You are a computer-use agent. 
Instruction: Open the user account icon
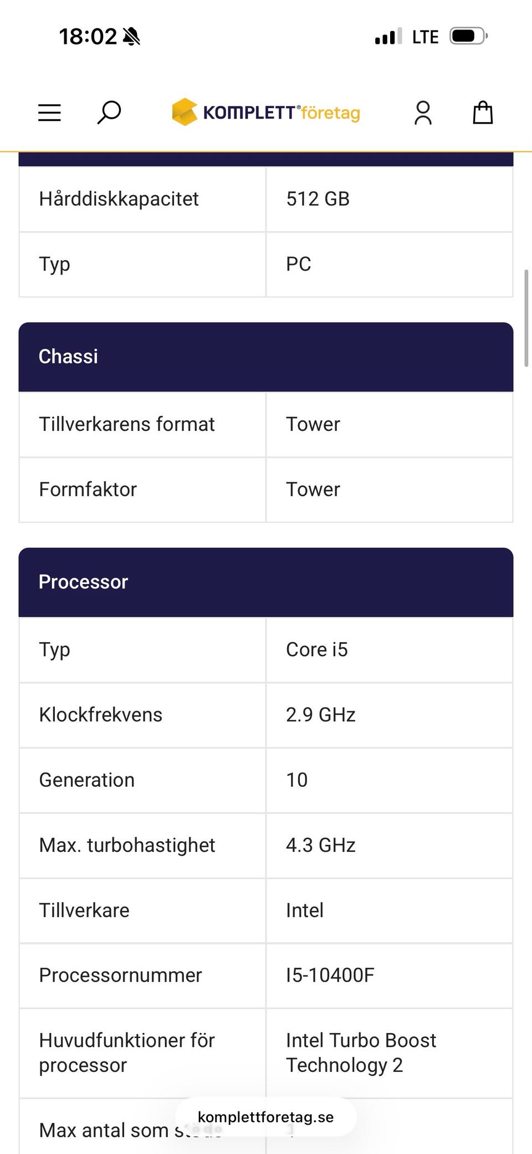tap(423, 113)
